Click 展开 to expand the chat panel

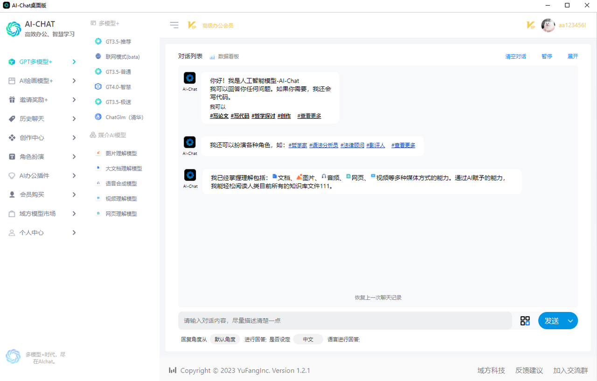click(x=572, y=56)
